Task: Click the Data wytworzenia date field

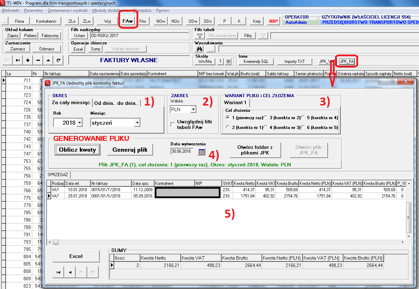Action: click(x=182, y=151)
